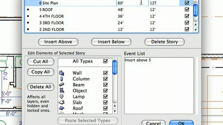Image resolution: width=223 pixels, height=125 pixels.
Task: Toggle the 2ND FLOOR story checkbox
Action: pyautogui.click(x=187, y=29)
